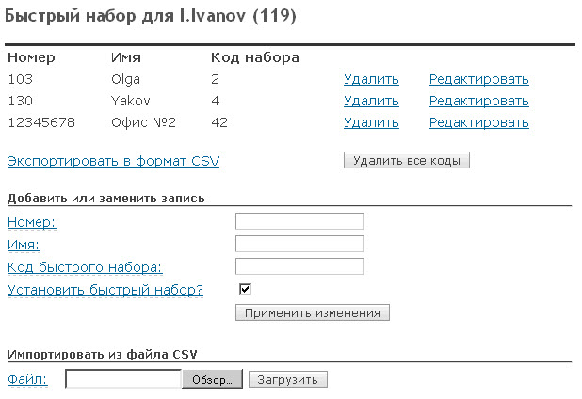Focus the Код быстрого набора input field

pyautogui.click(x=299, y=266)
